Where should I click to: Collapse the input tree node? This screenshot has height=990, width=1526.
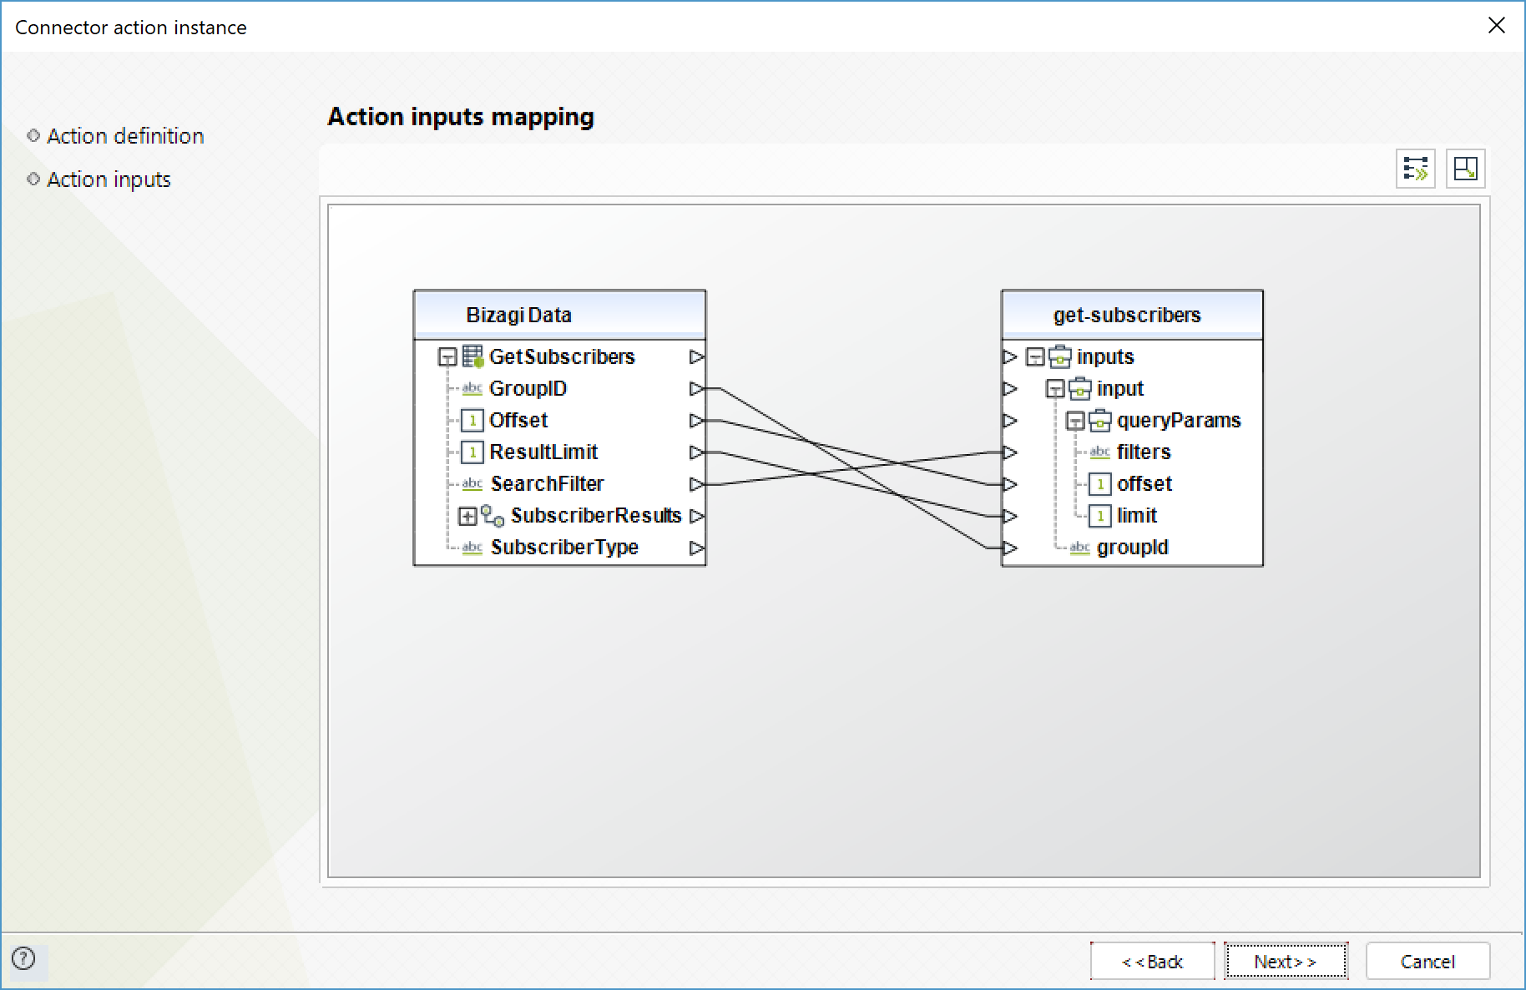pyautogui.click(x=1055, y=389)
